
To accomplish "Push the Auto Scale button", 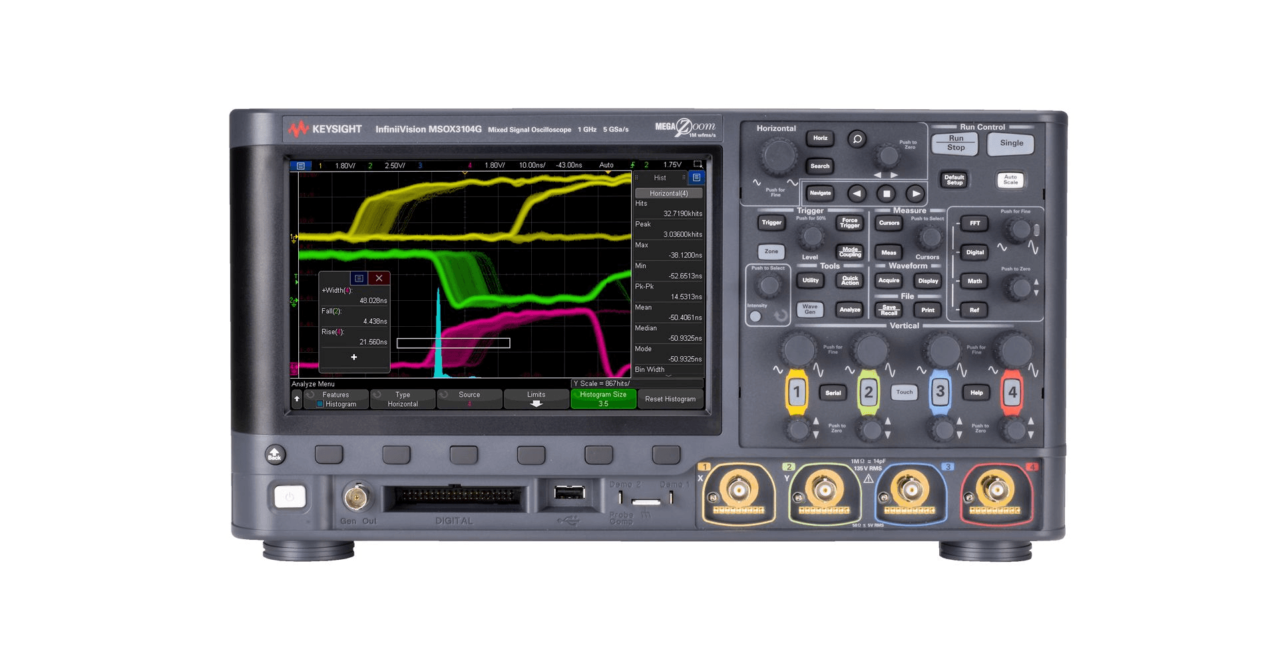I will 1010,180.
